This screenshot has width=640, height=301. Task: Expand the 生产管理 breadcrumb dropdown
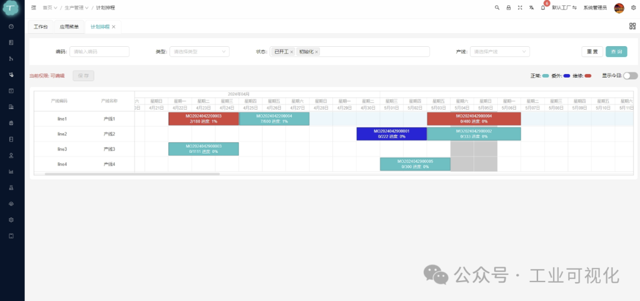[76, 8]
